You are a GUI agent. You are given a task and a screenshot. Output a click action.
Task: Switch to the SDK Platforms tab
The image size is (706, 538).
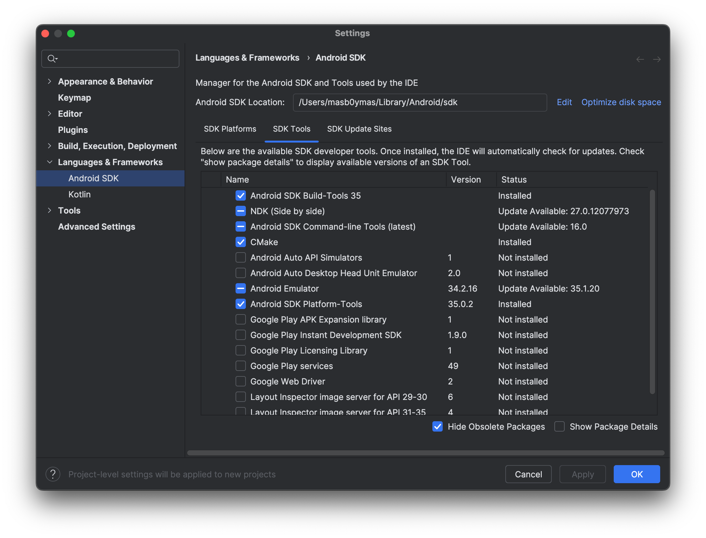230,129
